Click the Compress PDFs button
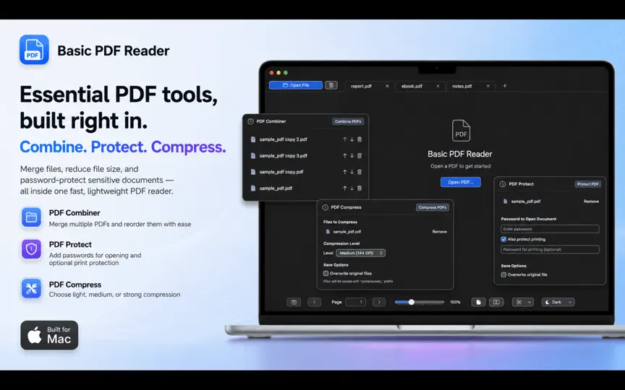 (433, 207)
